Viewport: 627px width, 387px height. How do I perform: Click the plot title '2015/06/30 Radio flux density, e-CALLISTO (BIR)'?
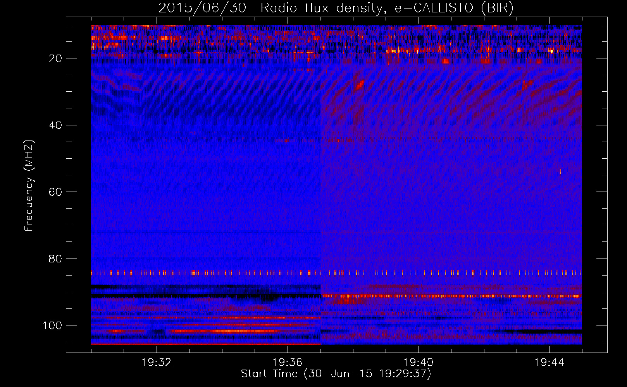[x=336, y=8]
